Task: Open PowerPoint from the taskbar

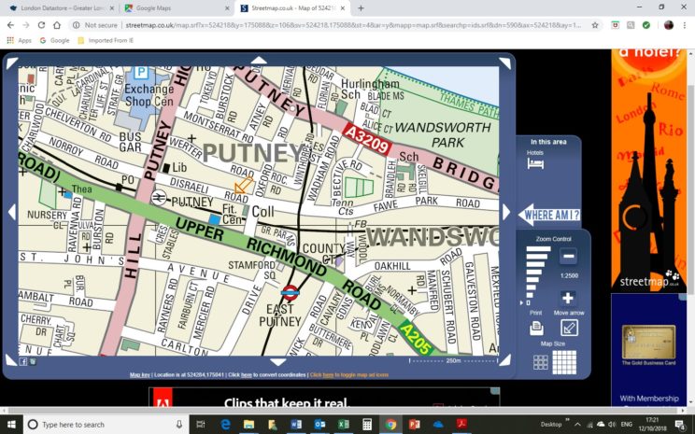Action: pyautogui.click(x=415, y=425)
